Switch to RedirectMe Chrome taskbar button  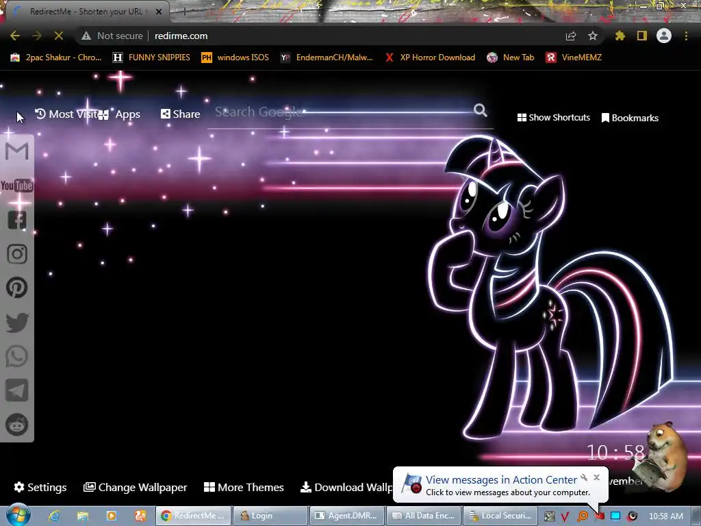point(194,516)
